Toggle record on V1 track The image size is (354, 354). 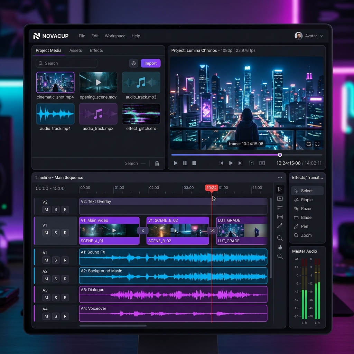(x=65, y=233)
